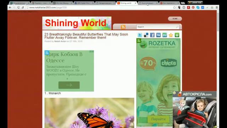Click the shield extension icon next to the star

(179, 7)
